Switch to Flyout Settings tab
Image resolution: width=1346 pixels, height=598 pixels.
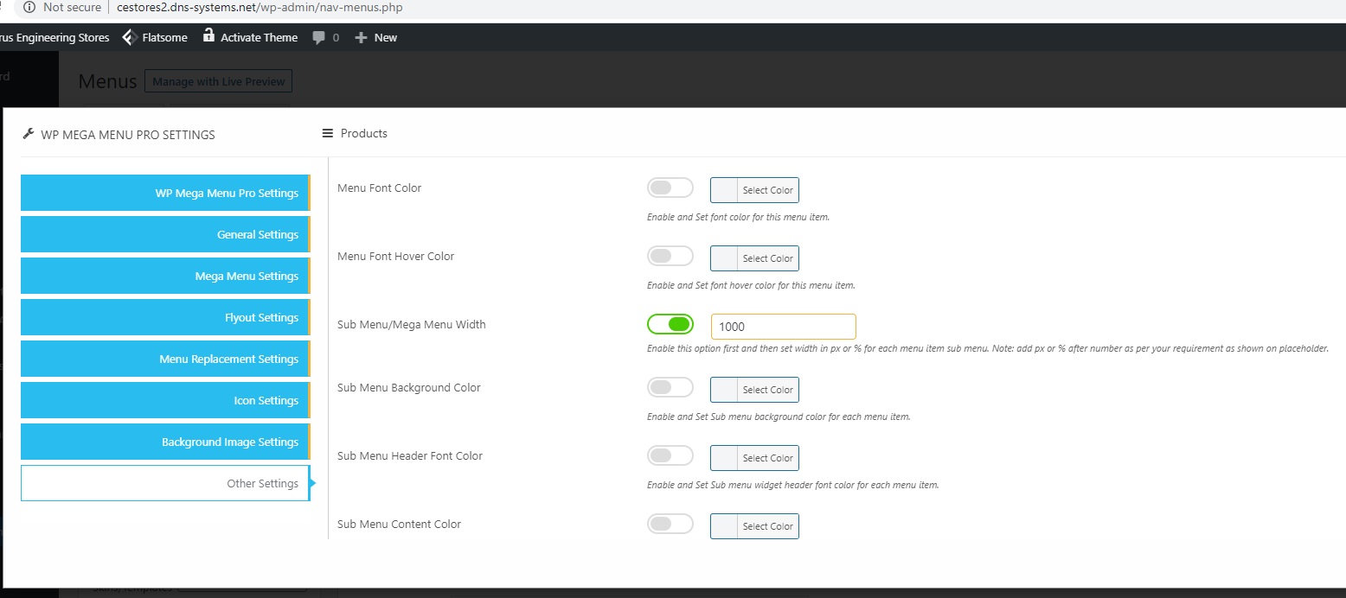165,317
